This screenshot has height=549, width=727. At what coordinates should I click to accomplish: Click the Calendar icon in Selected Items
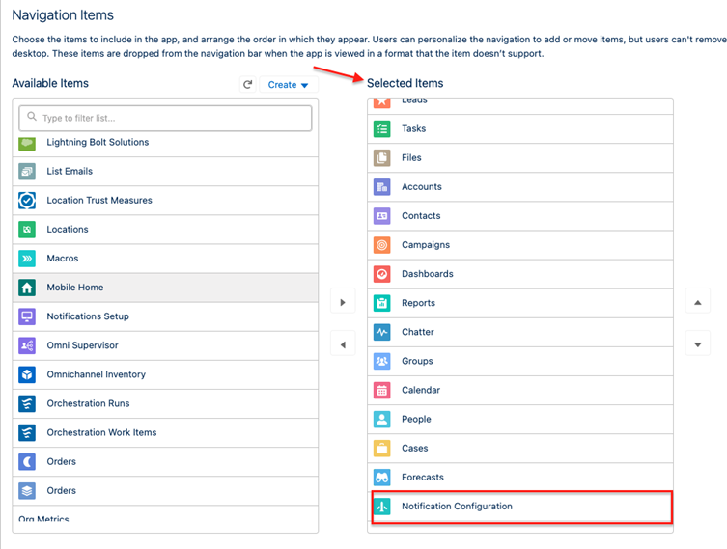click(381, 390)
